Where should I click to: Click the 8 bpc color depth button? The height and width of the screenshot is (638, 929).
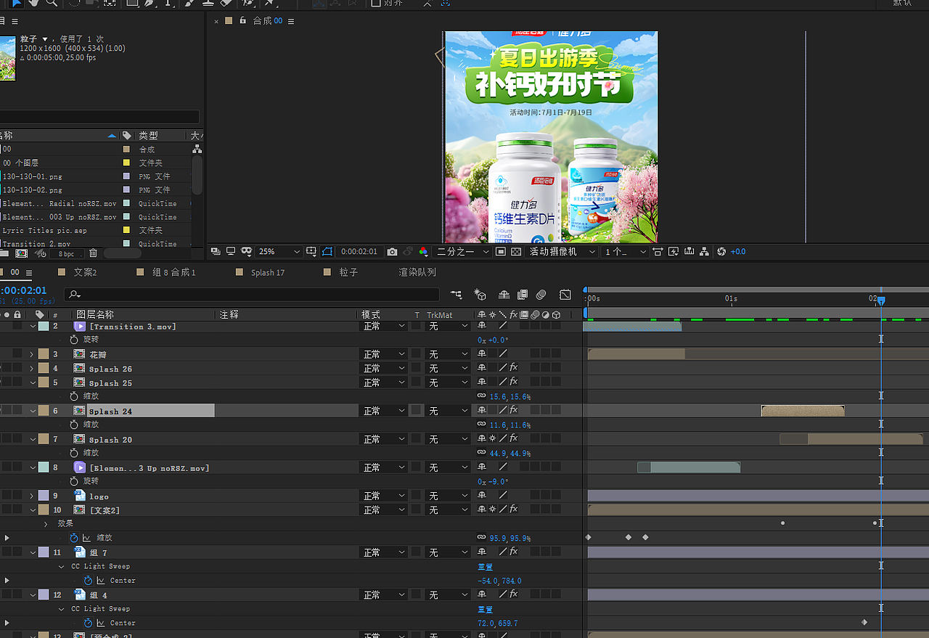coord(67,254)
